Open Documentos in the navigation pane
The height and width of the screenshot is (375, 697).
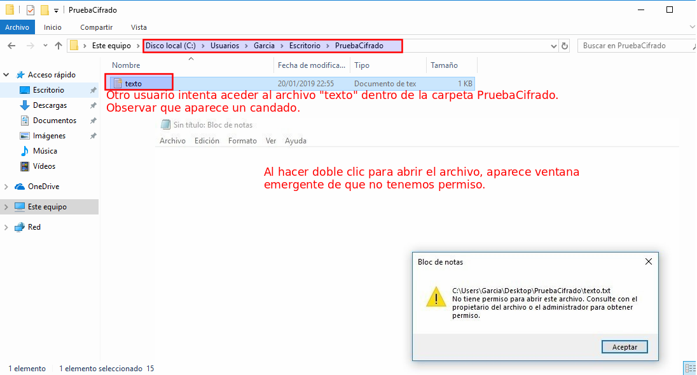55,121
